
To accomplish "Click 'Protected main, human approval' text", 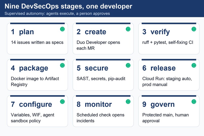I will (166, 118).
